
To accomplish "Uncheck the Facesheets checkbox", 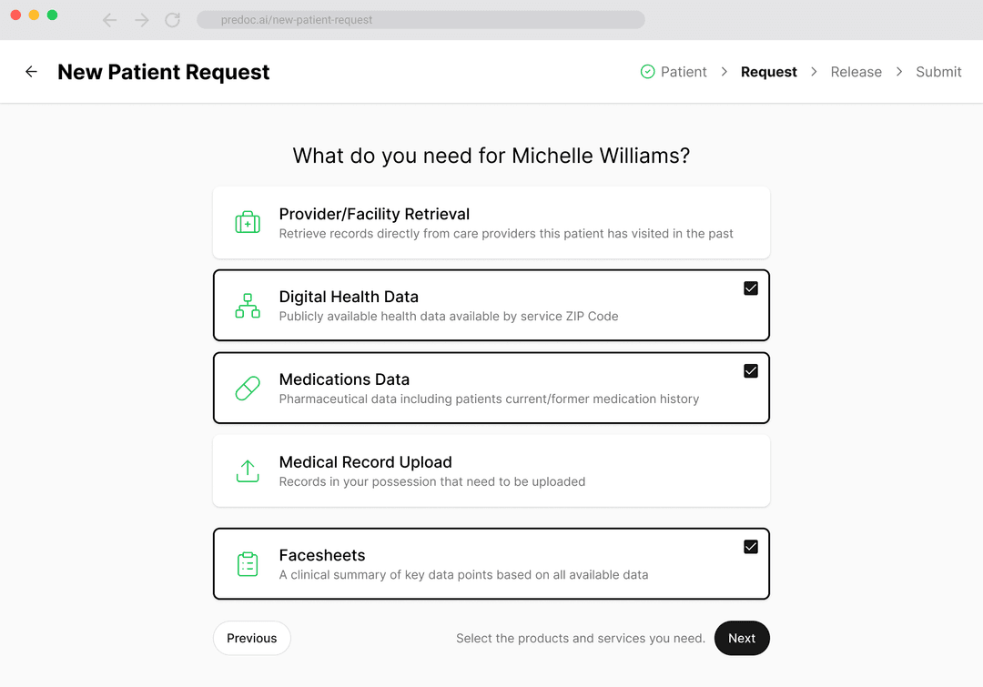I will click(751, 546).
